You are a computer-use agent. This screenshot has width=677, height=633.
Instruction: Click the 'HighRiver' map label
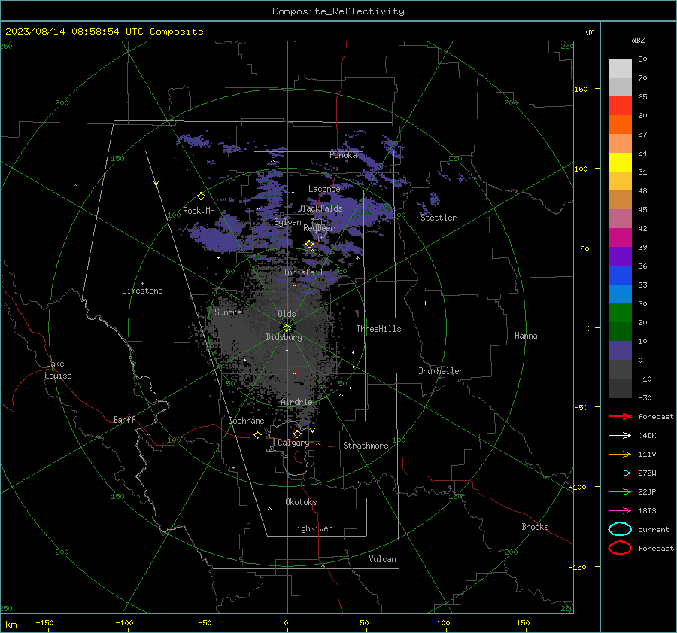tap(312, 528)
